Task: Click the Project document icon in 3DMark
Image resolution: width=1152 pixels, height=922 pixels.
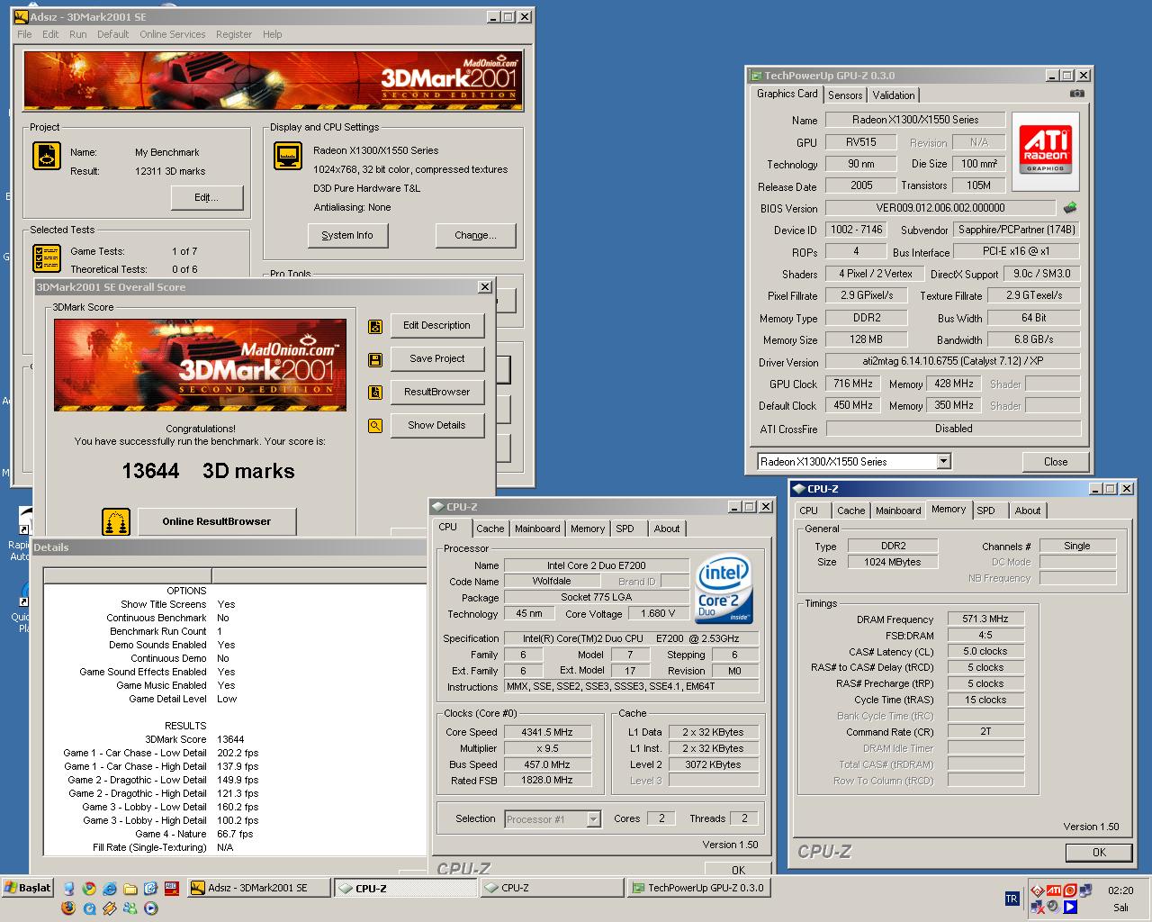Action: point(47,156)
